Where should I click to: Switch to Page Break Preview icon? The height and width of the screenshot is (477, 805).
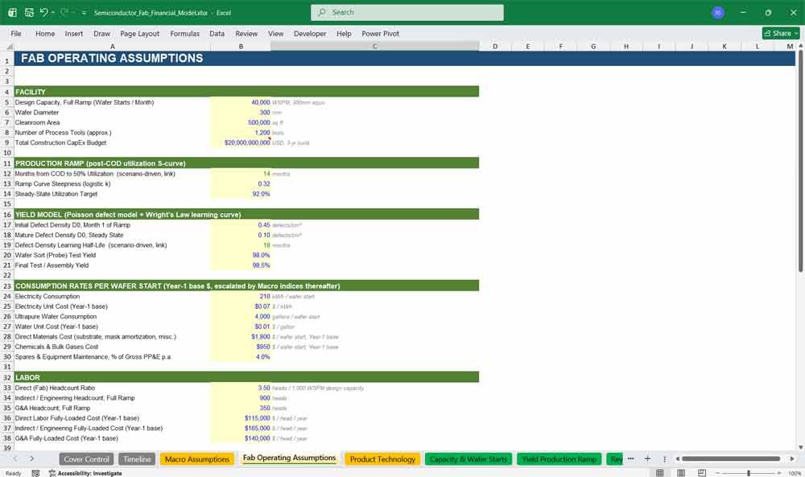(x=702, y=473)
